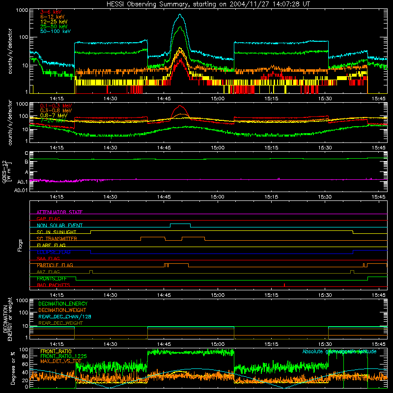The height and width of the screenshot is (393, 393).
Task: Click the vertical Flags axis title
Action: pyautogui.click(x=20, y=245)
